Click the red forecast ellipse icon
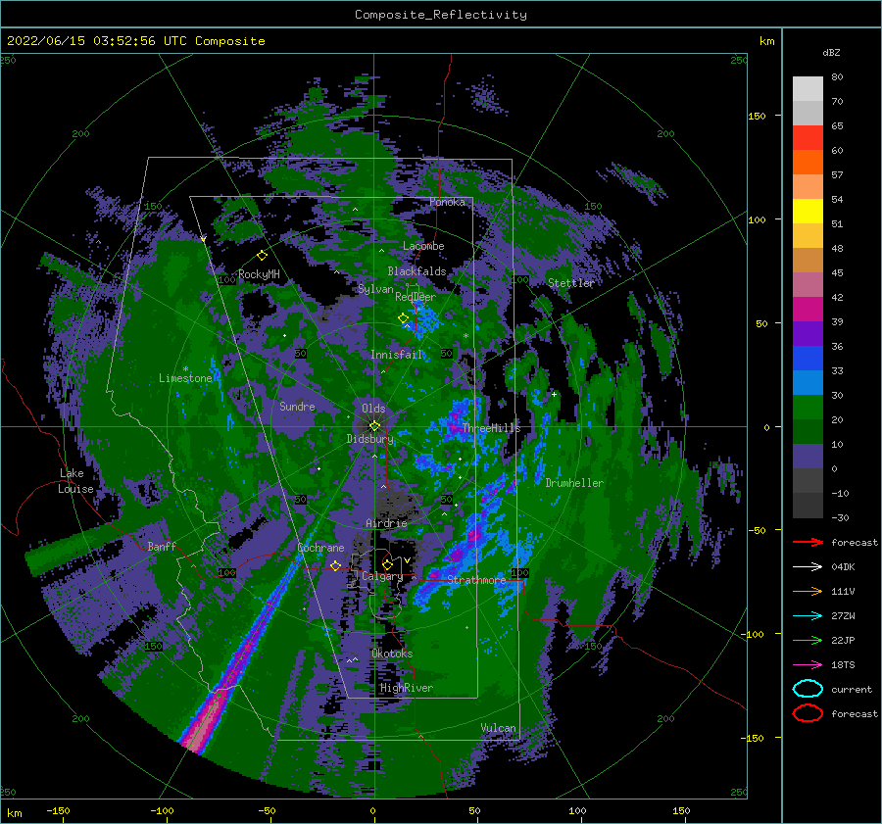 pos(808,713)
